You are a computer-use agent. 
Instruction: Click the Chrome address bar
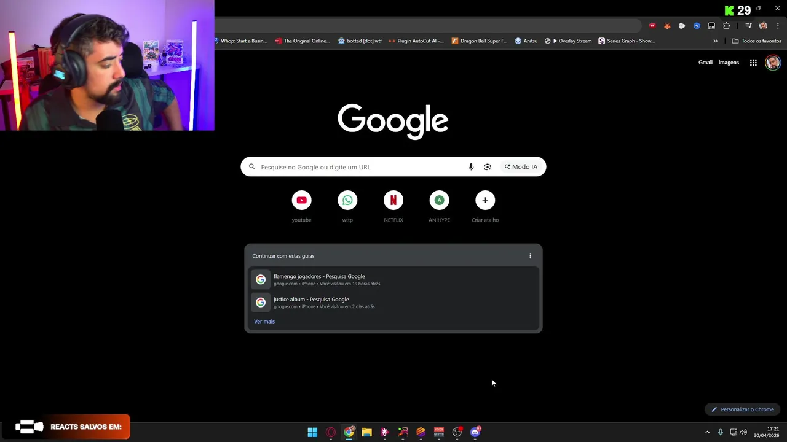(429, 26)
